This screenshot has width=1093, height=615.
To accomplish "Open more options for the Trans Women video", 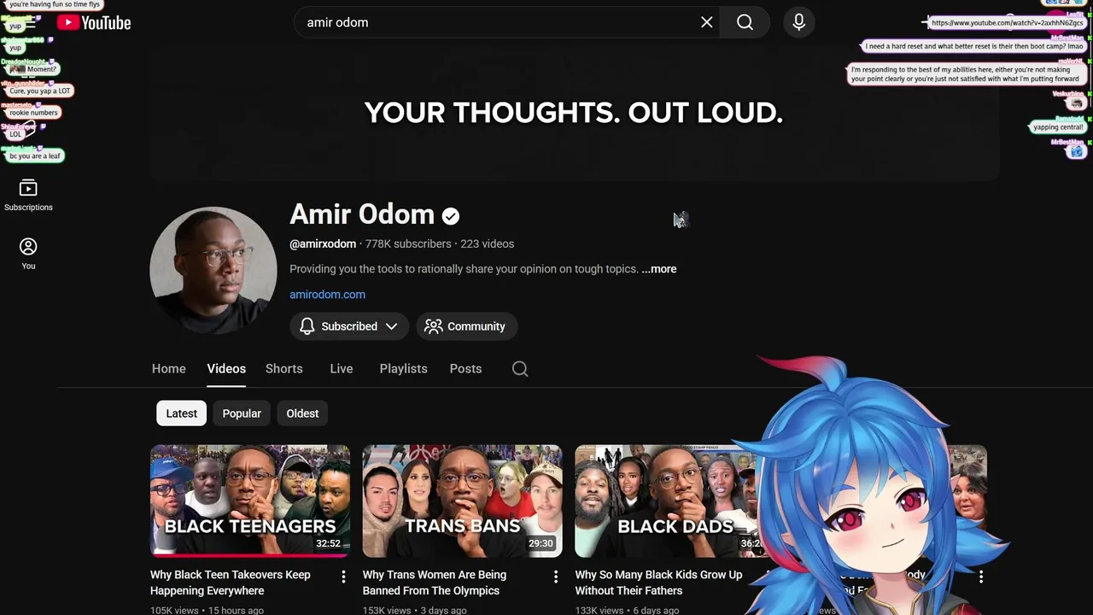I will (556, 577).
